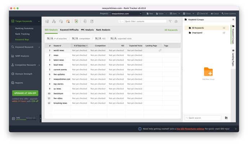Click Close project in the top toolbar

click(187, 14)
